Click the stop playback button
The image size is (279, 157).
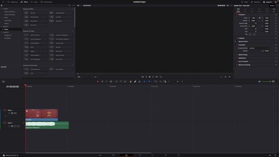coord(150,77)
